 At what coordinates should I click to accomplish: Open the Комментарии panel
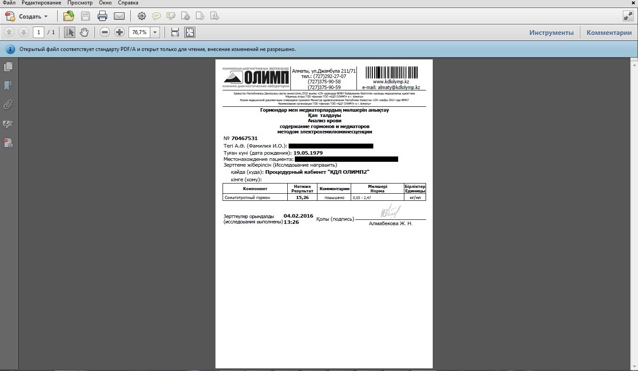coord(609,32)
